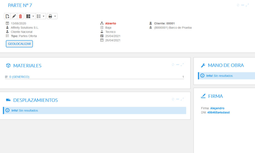Open the list options dropdown in toolbar
The image size is (255, 153).
point(41,16)
